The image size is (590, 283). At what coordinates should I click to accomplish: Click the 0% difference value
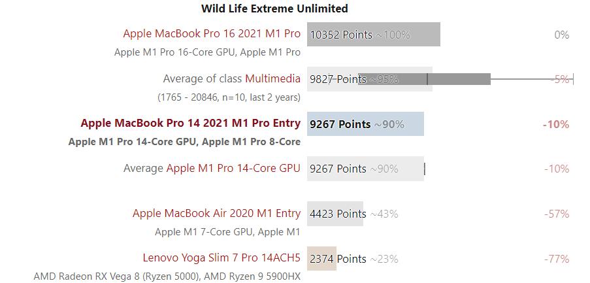click(561, 35)
